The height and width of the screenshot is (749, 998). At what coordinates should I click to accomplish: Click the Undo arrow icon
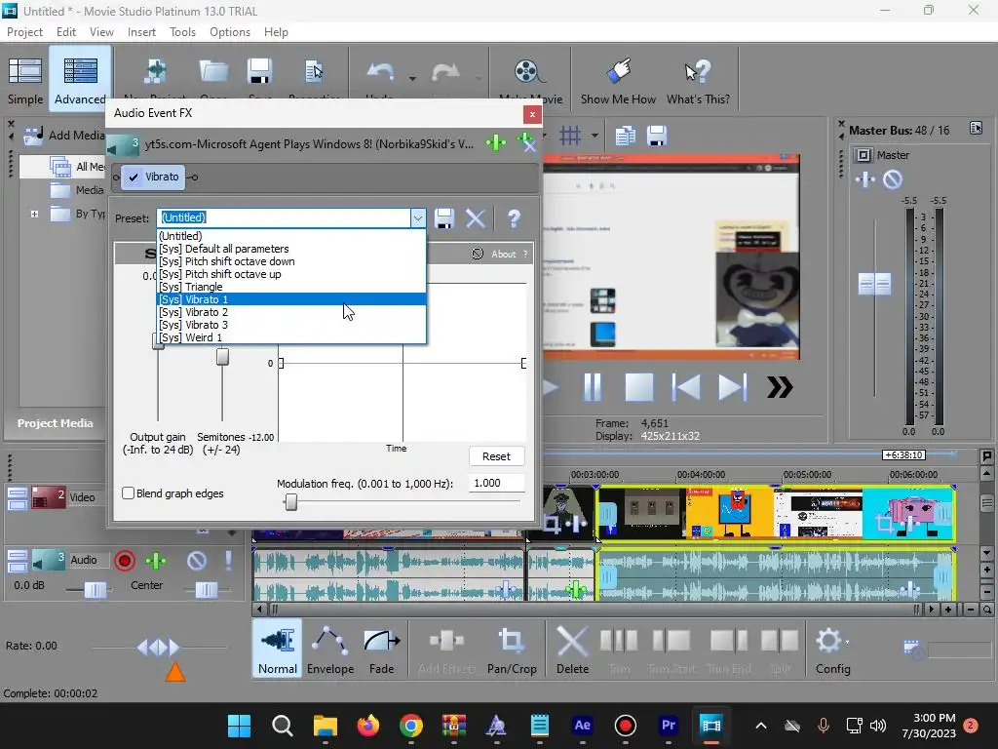tap(380, 71)
